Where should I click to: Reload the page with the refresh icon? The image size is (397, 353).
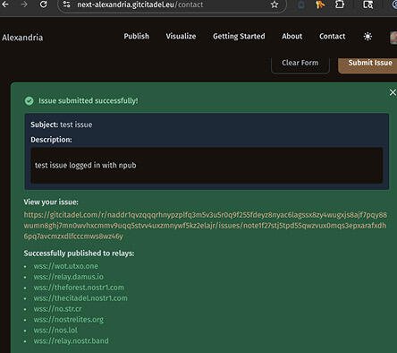pyautogui.click(x=44, y=4)
